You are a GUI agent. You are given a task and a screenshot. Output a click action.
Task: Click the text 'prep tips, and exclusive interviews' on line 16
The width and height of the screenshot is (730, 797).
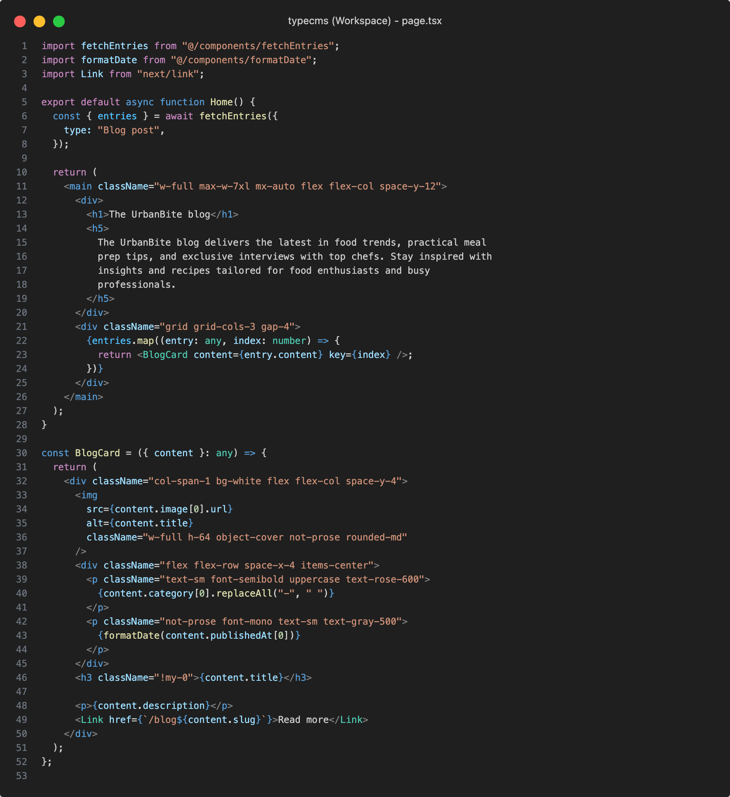pos(196,257)
